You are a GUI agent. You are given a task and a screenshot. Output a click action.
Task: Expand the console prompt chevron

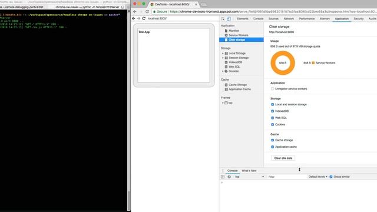(x=222, y=183)
